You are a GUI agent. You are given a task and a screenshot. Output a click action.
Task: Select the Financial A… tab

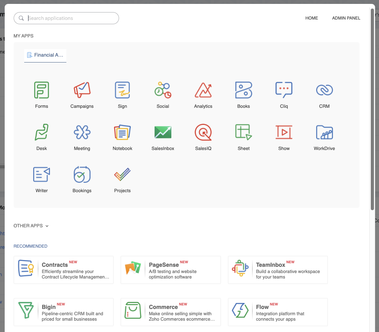[x=45, y=55]
